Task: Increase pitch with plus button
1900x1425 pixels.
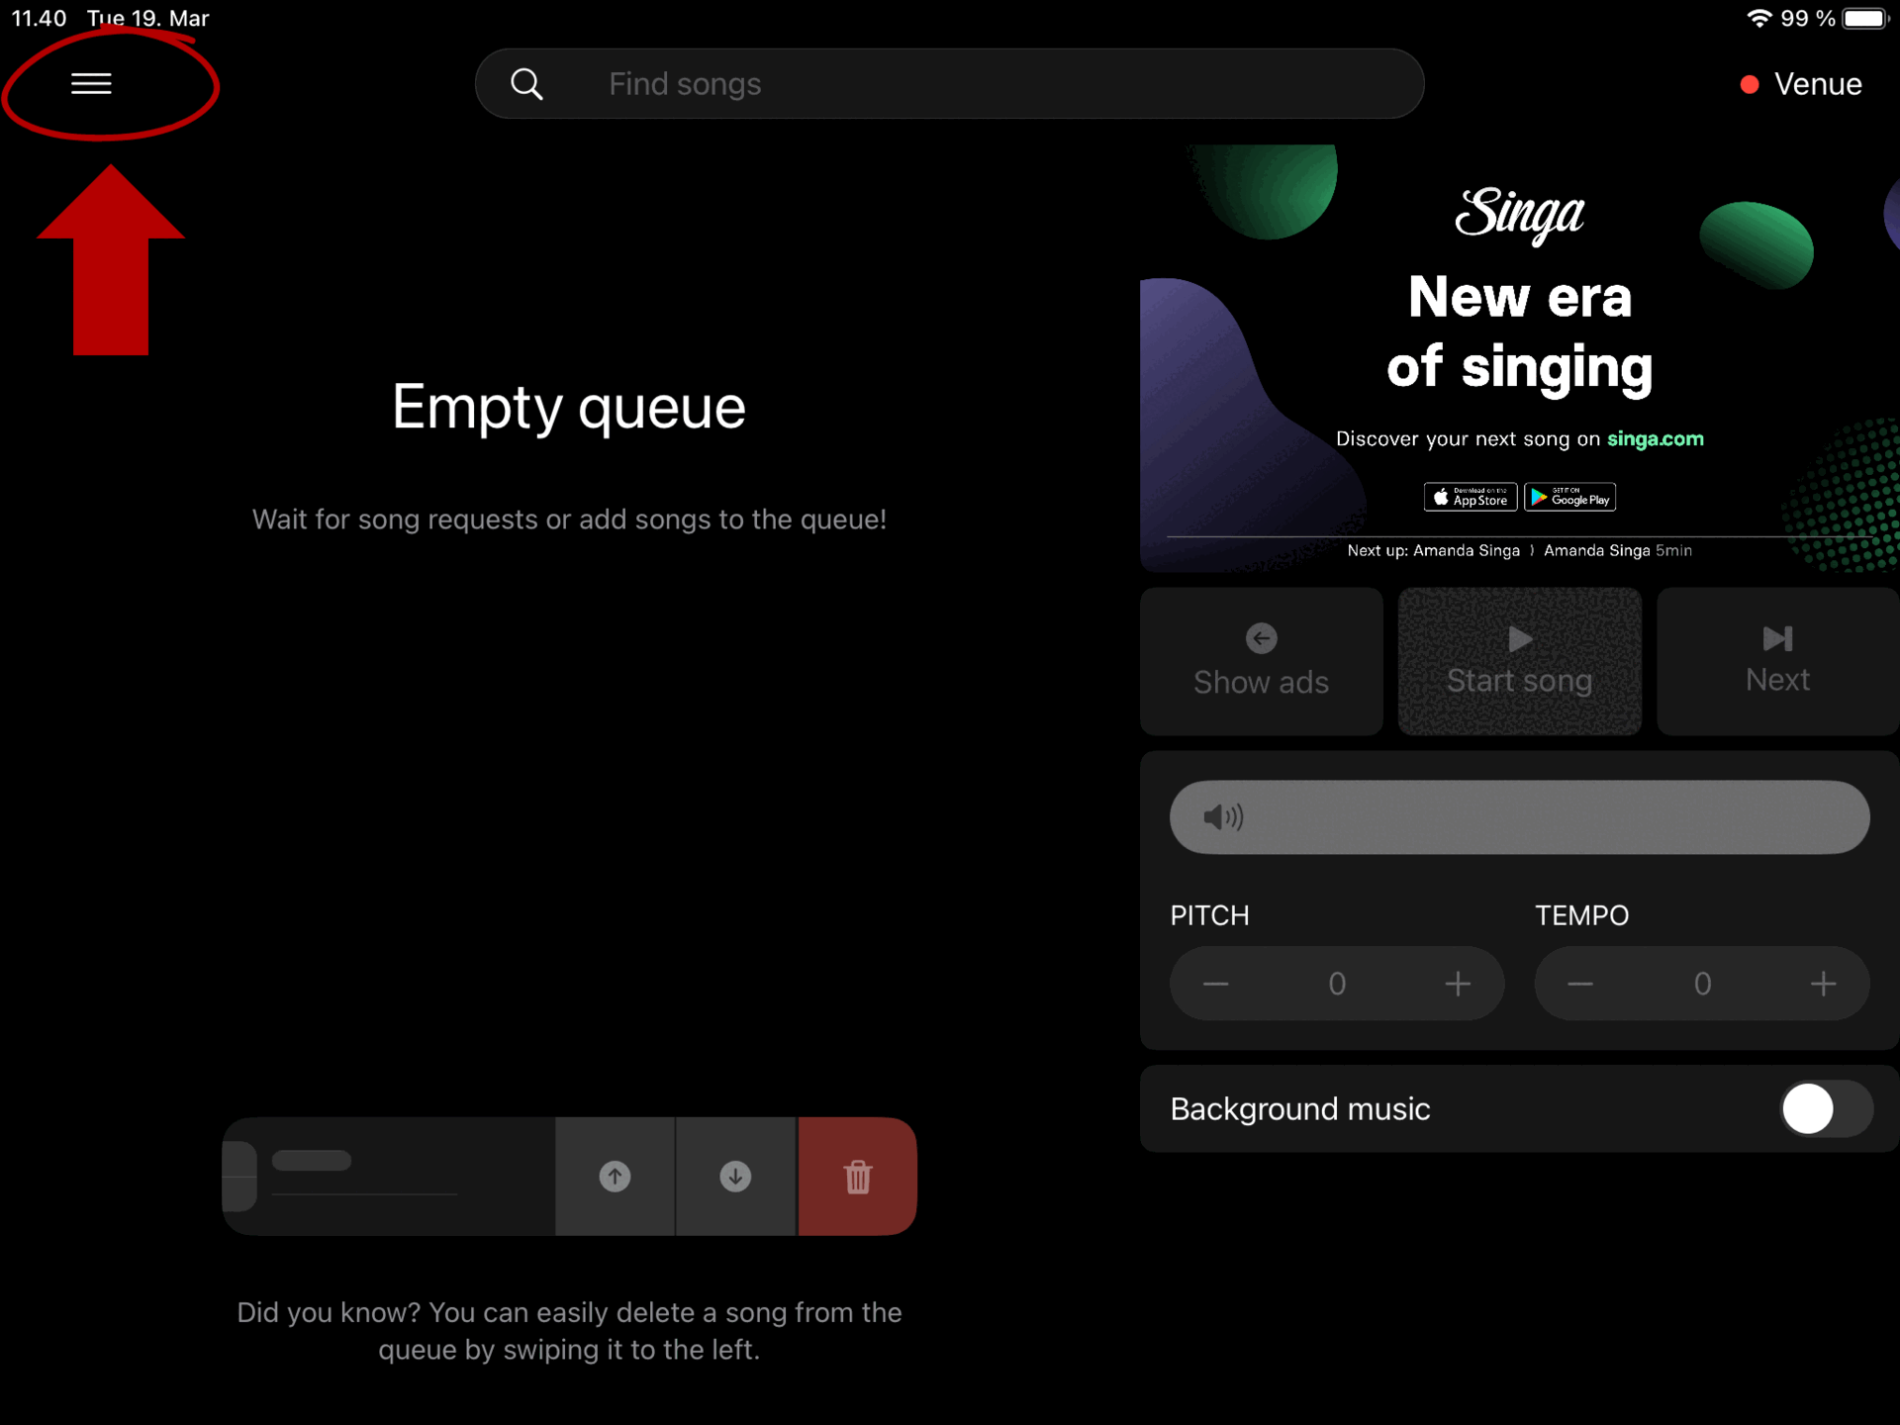Action: [1458, 984]
